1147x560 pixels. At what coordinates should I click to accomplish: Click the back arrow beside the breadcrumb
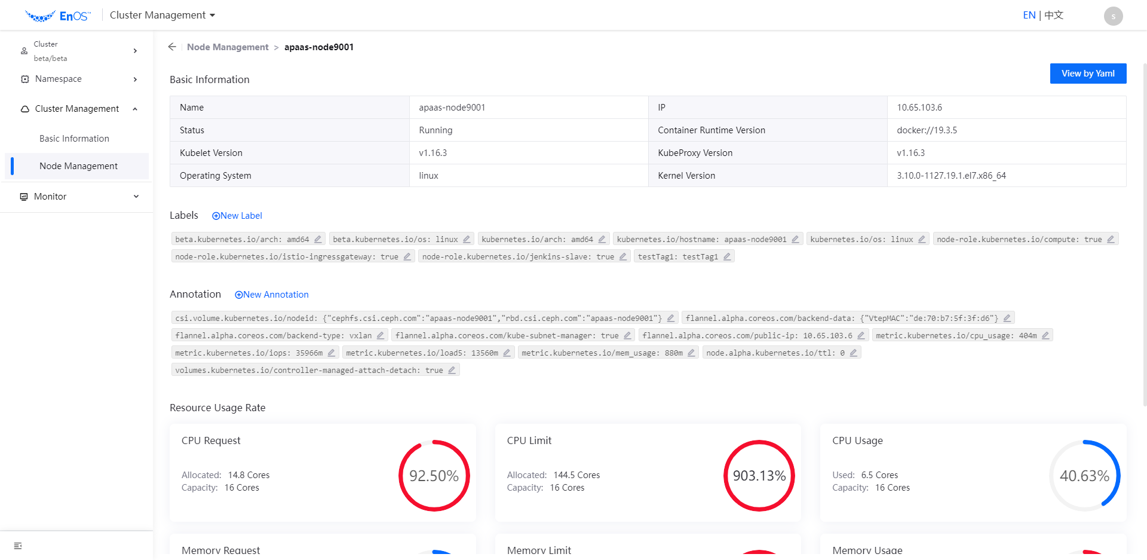tap(171, 47)
